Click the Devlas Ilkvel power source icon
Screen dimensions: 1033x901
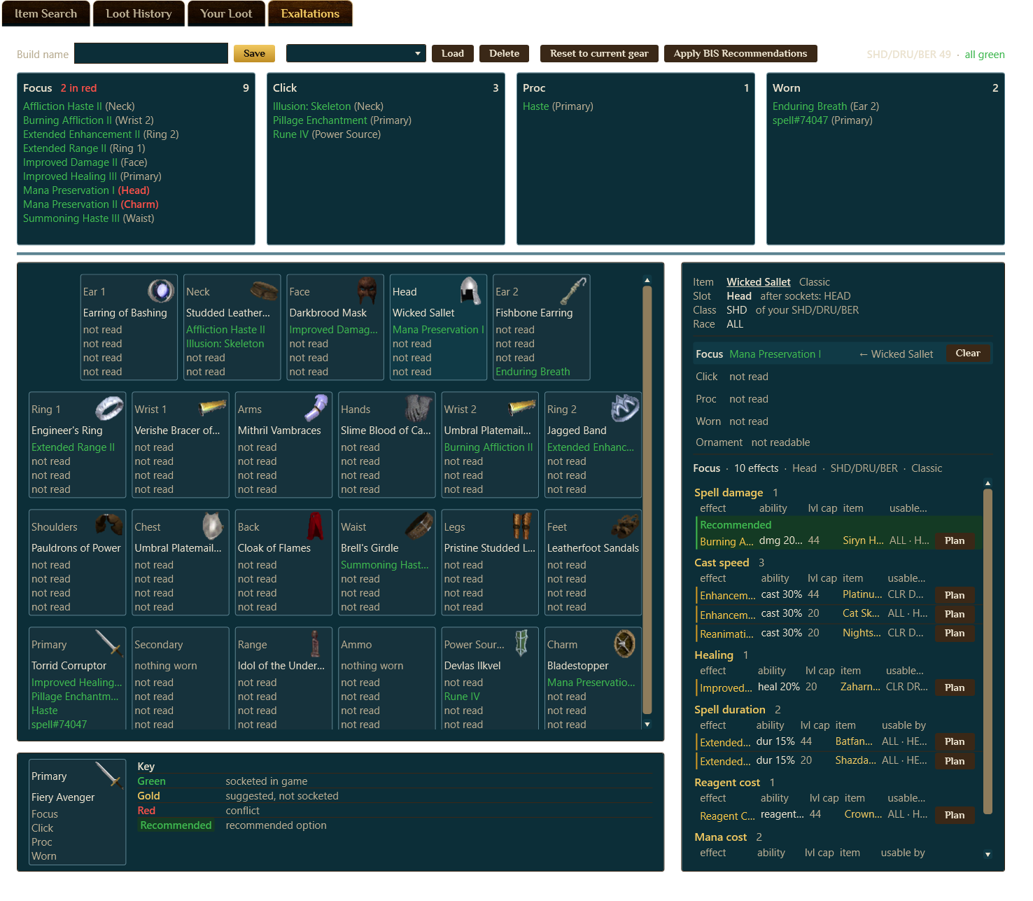pos(522,643)
